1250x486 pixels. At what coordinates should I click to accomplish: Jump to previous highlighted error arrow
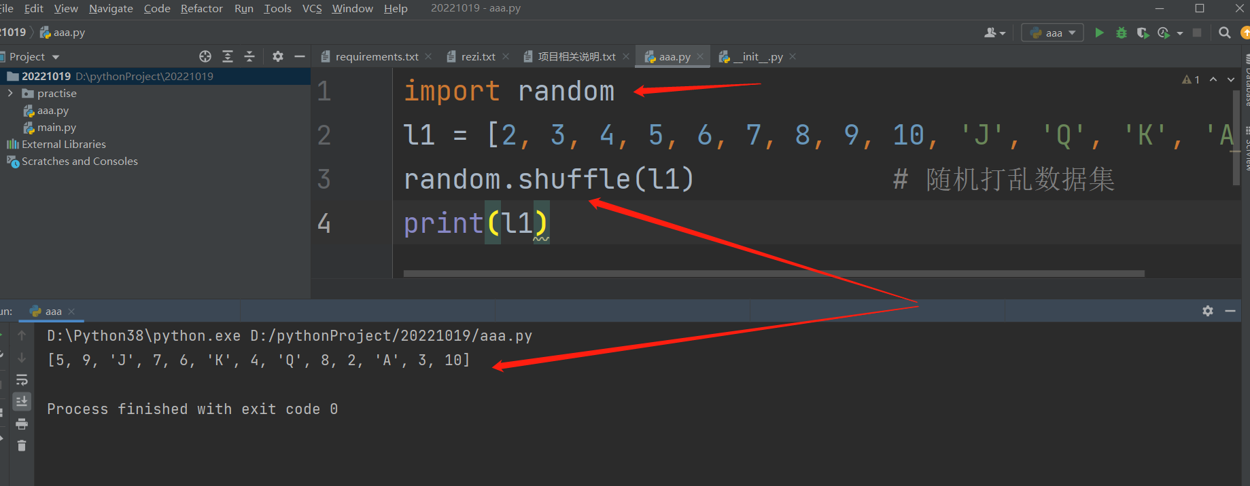(1213, 79)
